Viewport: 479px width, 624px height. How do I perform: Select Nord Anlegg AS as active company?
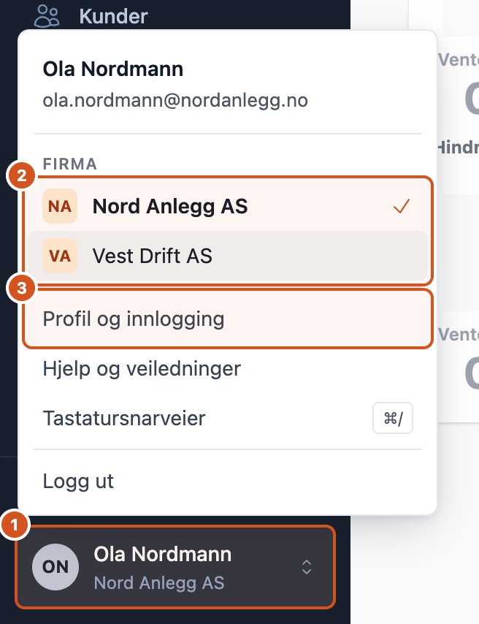228,206
